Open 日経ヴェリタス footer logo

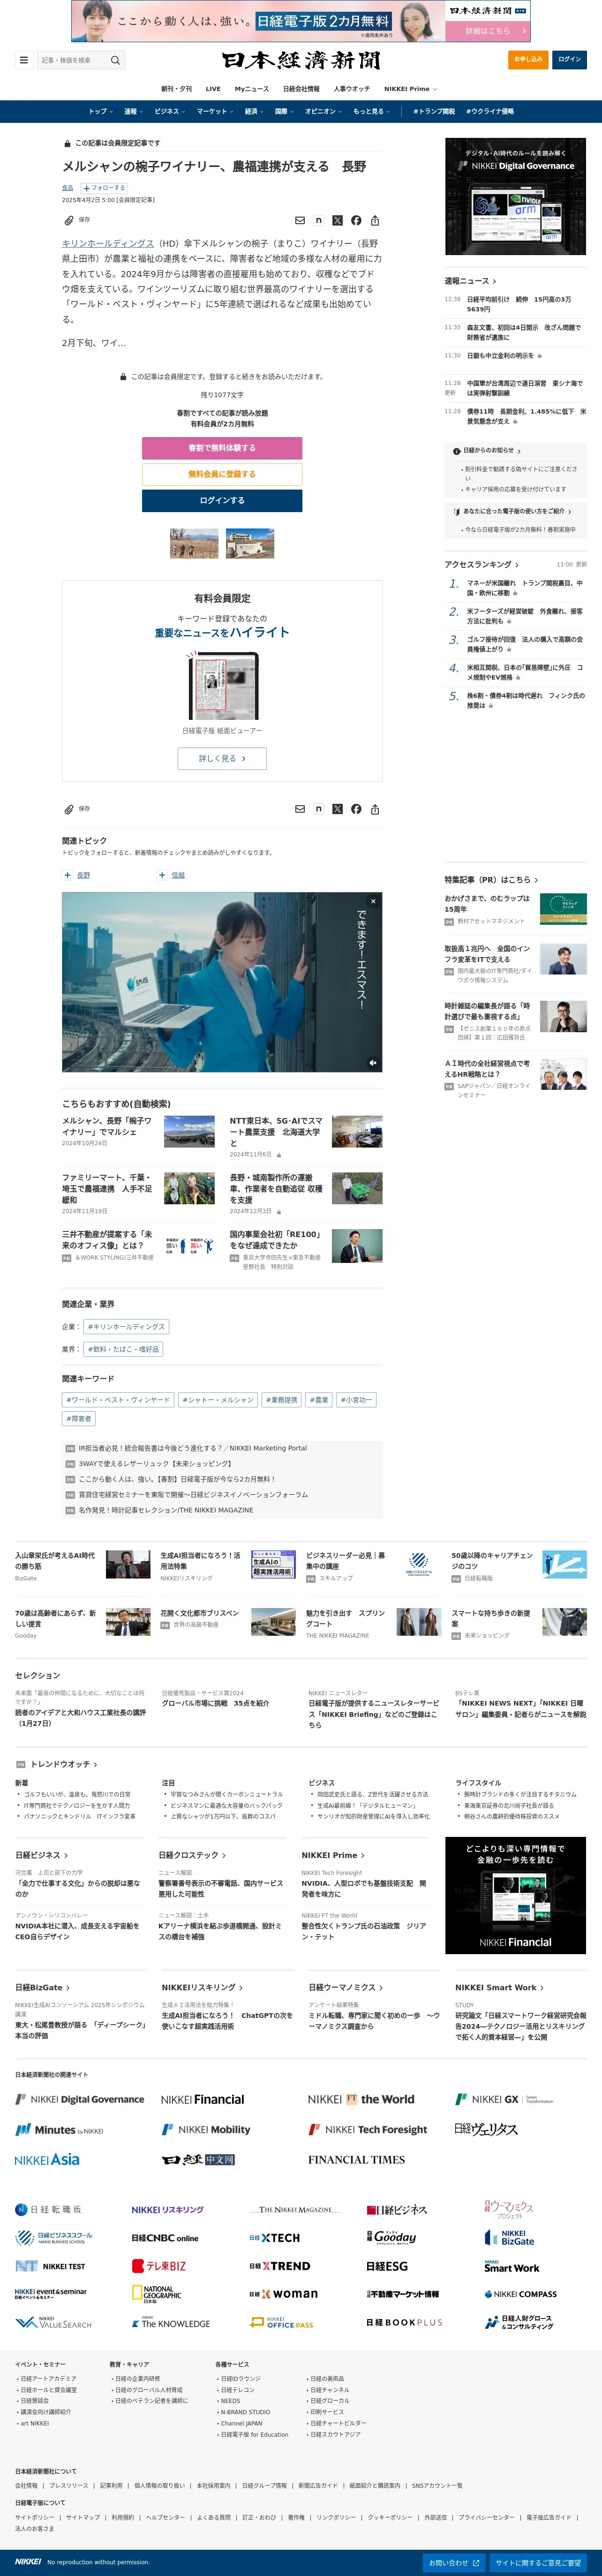[486, 2129]
